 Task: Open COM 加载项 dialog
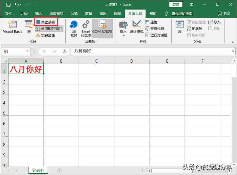click(x=102, y=26)
